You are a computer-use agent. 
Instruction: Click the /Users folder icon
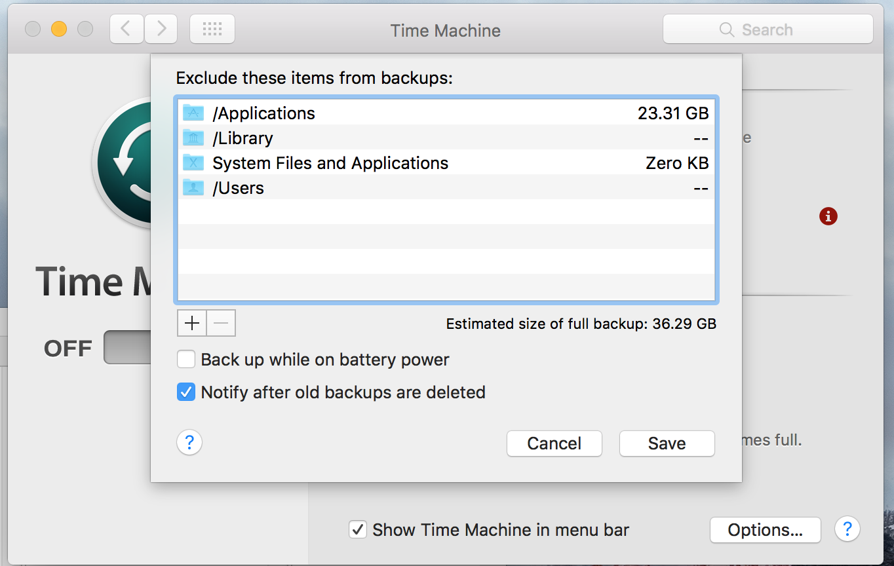(x=193, y=187)
